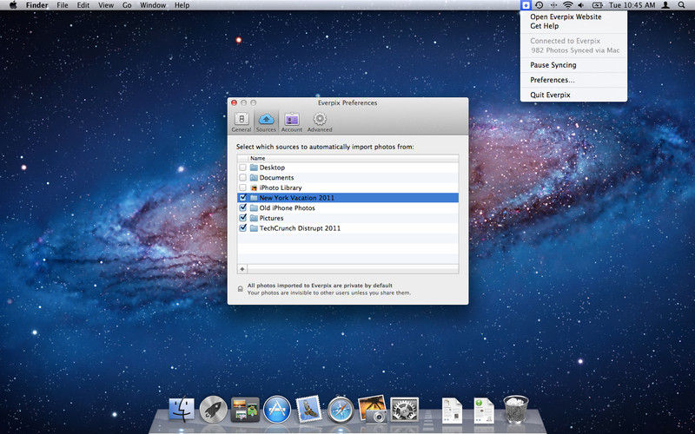
Task: Open Finder from the Dock
Action: click(x=182, y=409)
